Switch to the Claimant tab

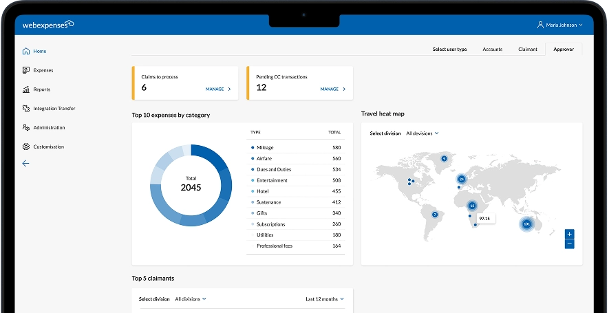(528, 50)
